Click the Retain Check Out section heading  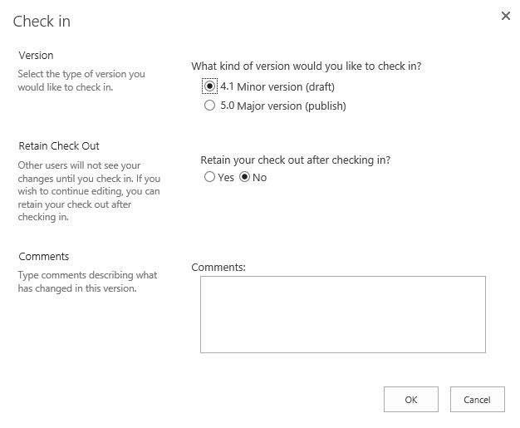coord(59,145)
